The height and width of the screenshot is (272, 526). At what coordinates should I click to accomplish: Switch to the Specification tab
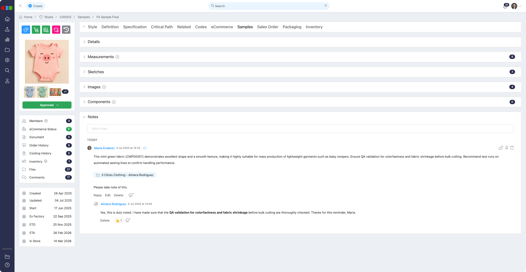click(135, 27)
